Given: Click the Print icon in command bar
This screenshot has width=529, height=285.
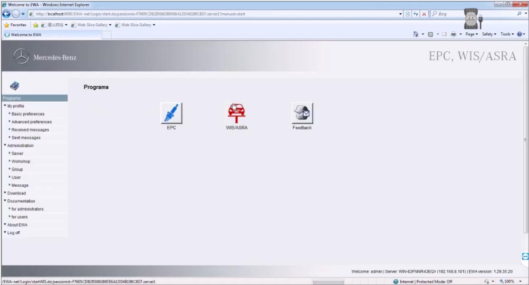Looking at the screenshot, I should 453,34.
